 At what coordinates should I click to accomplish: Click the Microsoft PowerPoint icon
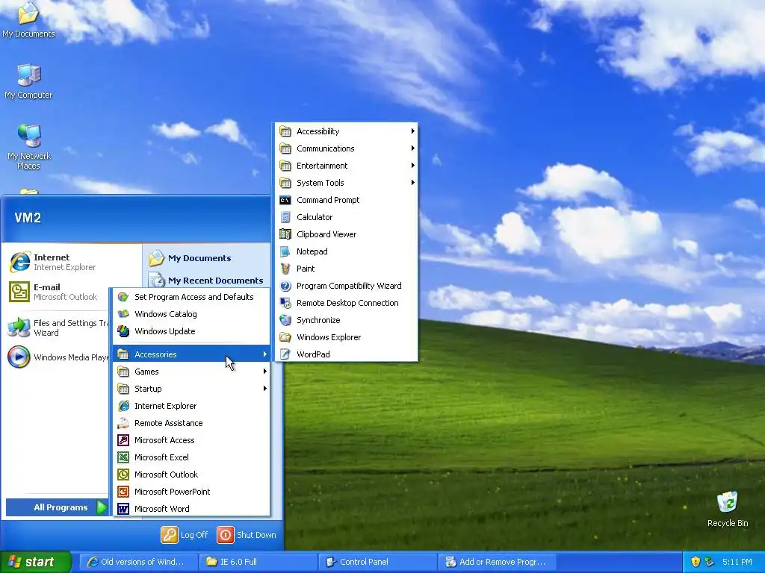(x=123, y=492)
